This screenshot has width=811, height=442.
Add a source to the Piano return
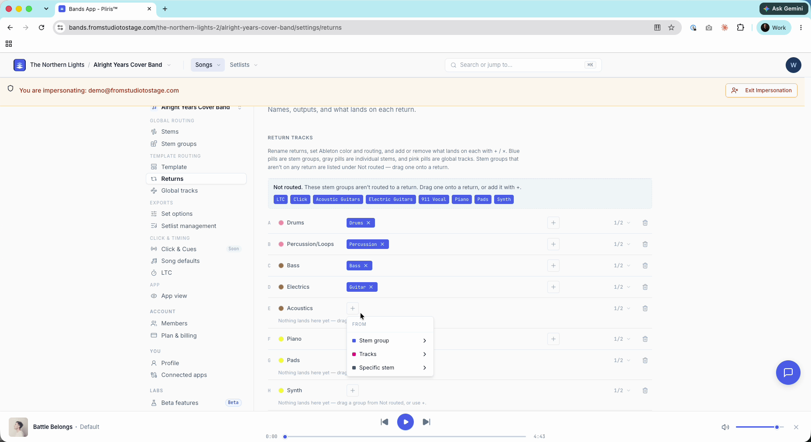(553, 339)
